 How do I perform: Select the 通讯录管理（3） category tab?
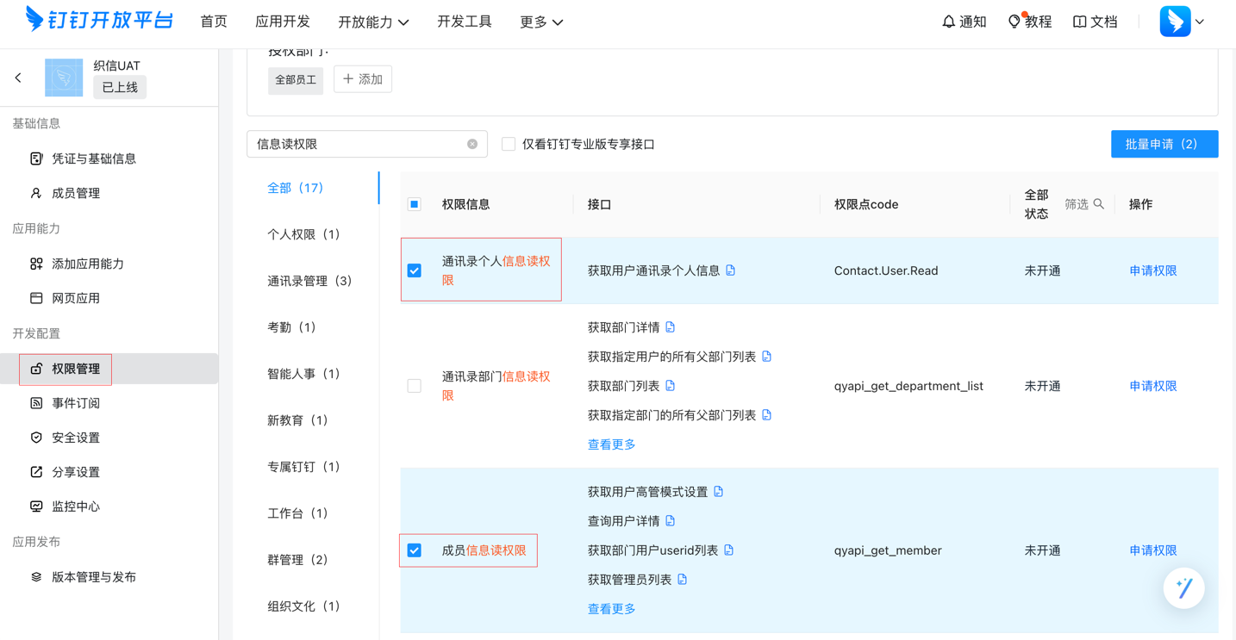309,281
